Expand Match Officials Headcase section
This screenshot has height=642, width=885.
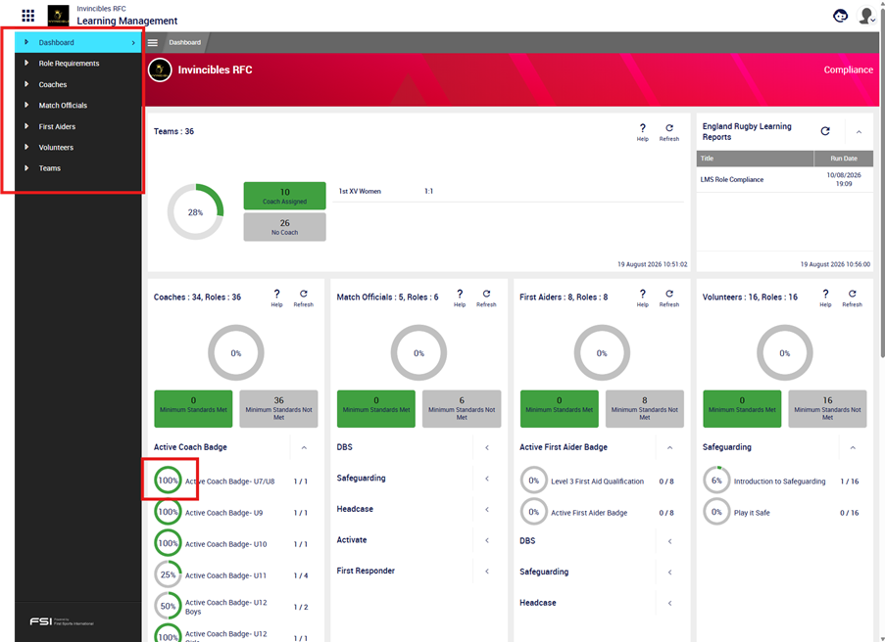point(487,510)
